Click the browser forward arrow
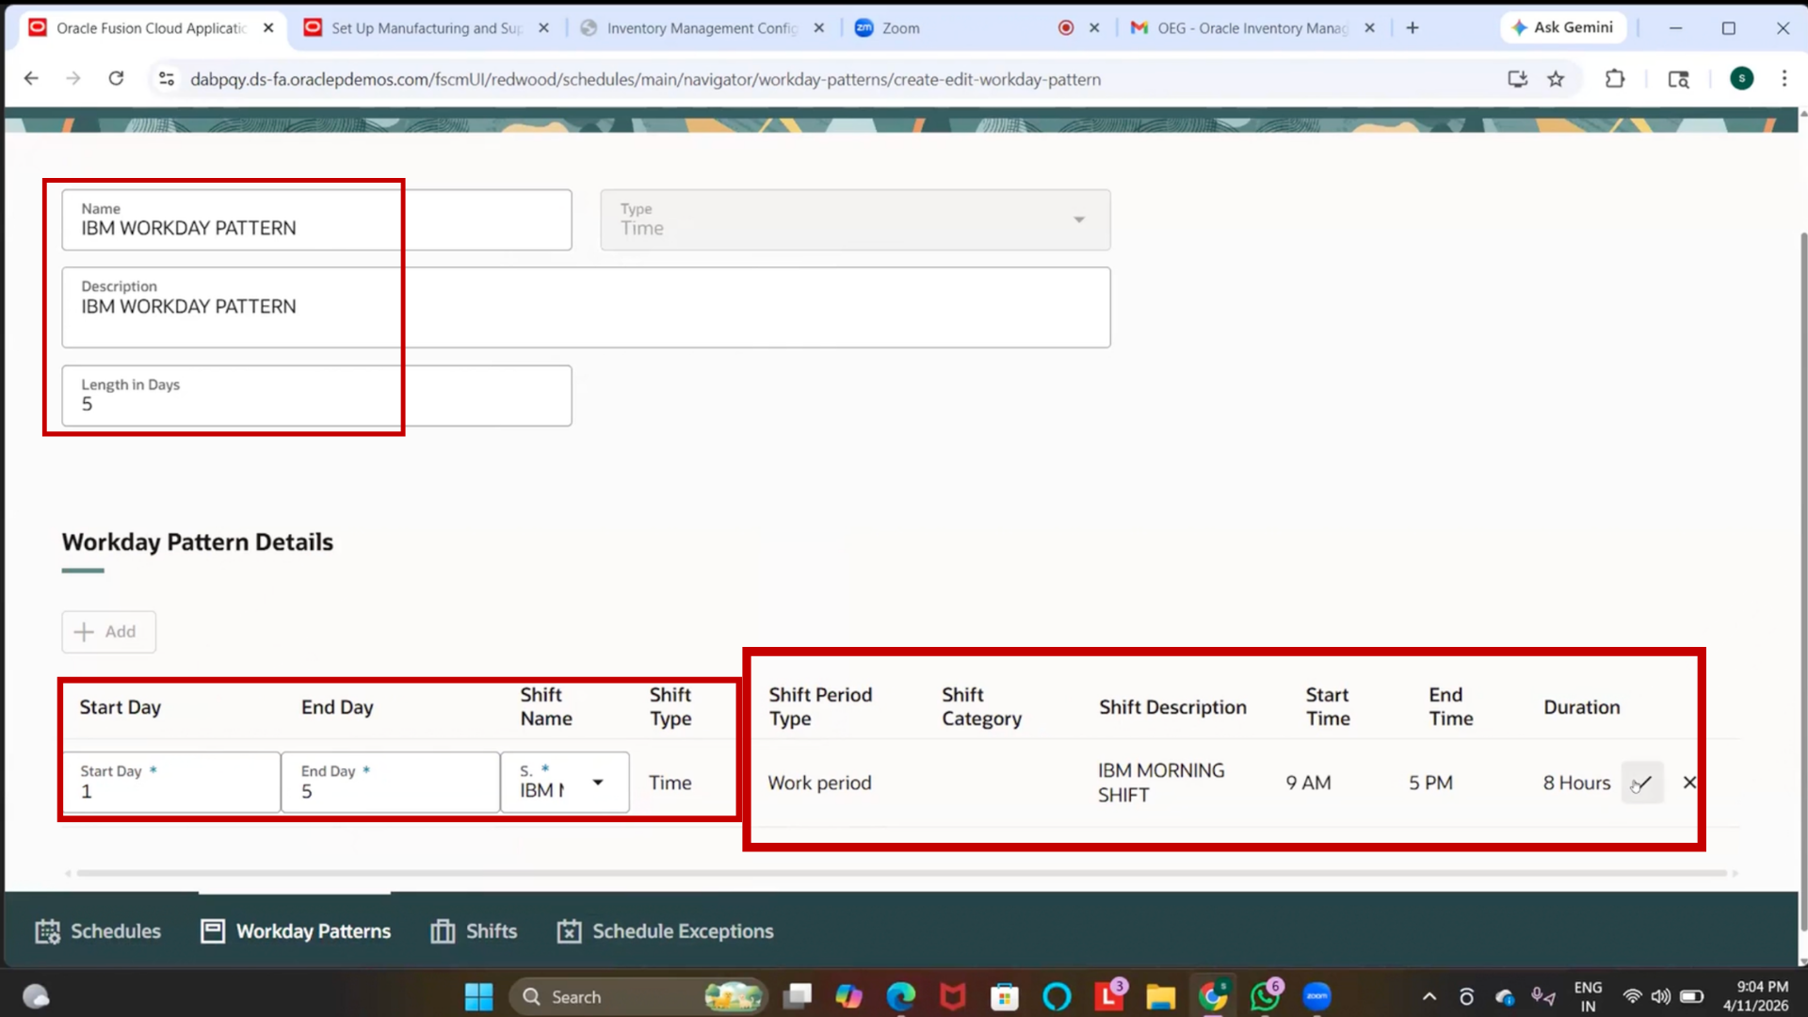Image resolution: width=1808 pixels, height=1017 pixels. [73, 79]
